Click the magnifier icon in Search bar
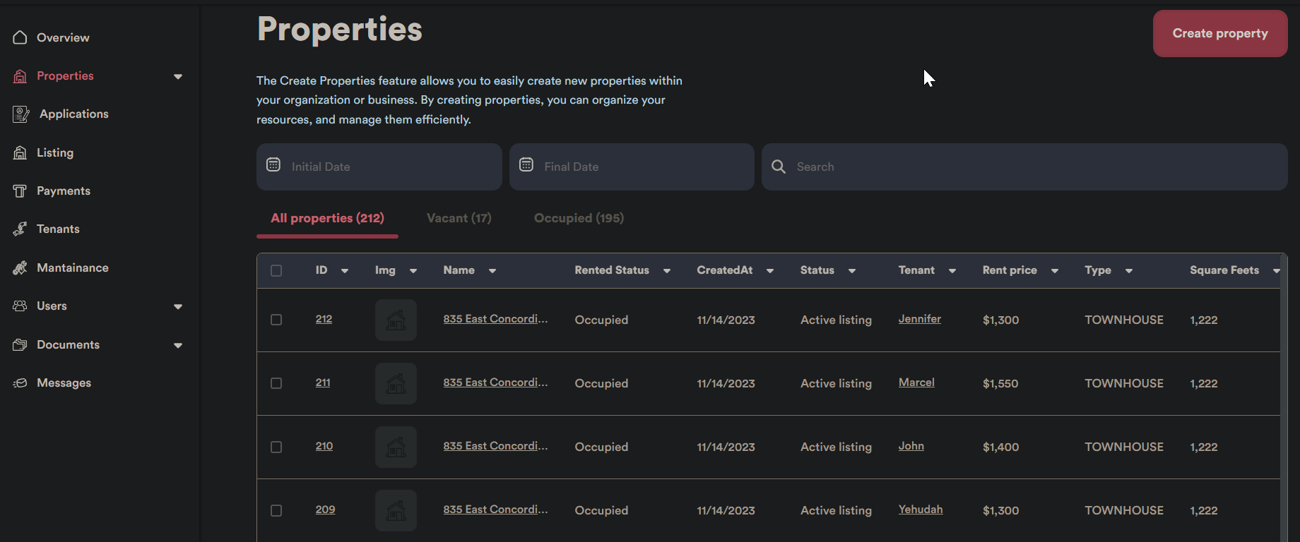The width and height of the screenshot is (1300, 542). click(x=779, y=167)
